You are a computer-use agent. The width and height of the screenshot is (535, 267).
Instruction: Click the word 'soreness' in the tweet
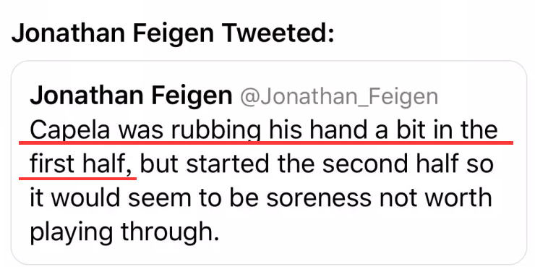[318, 198]
